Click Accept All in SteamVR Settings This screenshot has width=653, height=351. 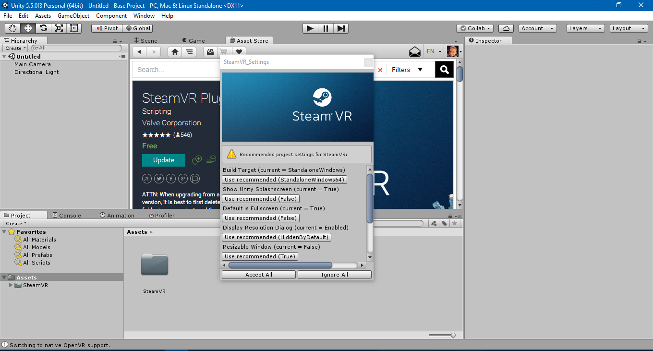(258, 274)
